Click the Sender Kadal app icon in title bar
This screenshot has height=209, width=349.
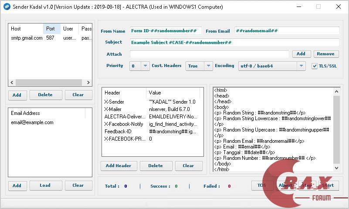7,7
